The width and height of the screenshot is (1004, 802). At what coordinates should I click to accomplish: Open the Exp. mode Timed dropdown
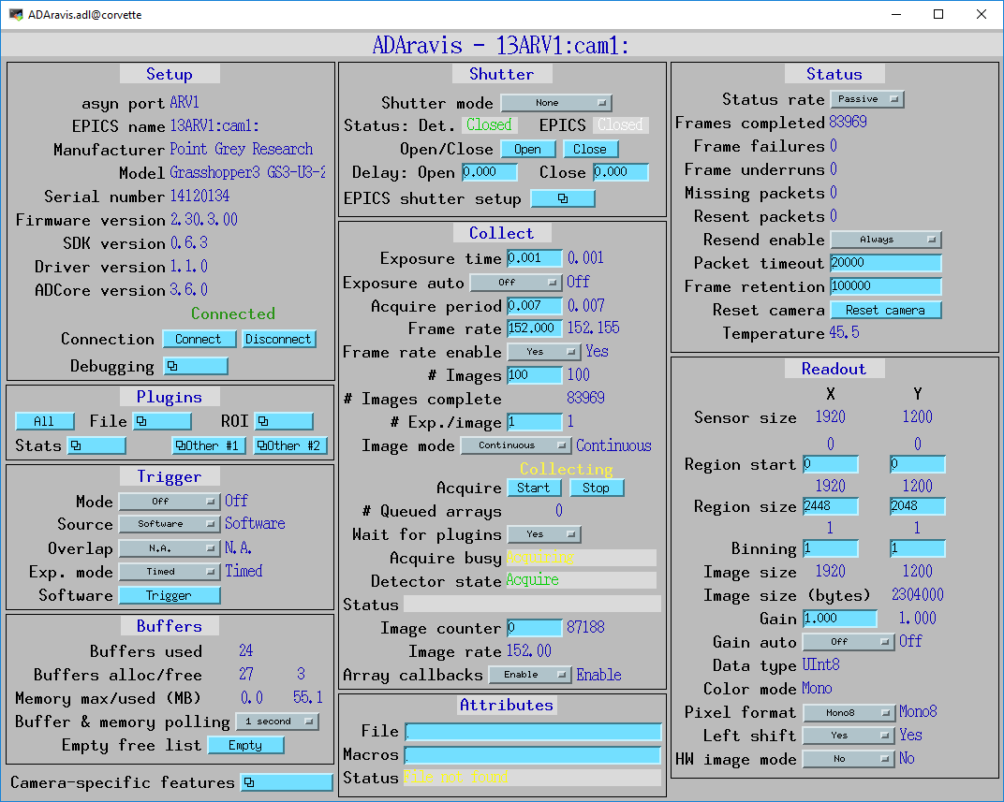[x=170, y=571]
